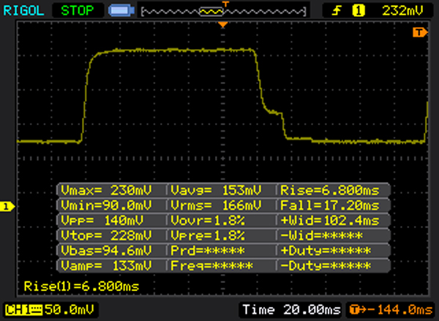Click the highlighted window in the memory bar
Viewport: 439px width, 321px height.
pyautogui.click(x=211, y=12)
